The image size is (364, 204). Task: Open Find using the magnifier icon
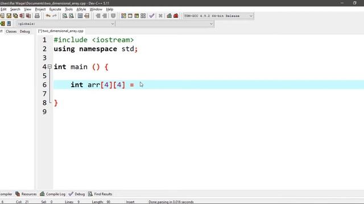[x=65, y=16]
